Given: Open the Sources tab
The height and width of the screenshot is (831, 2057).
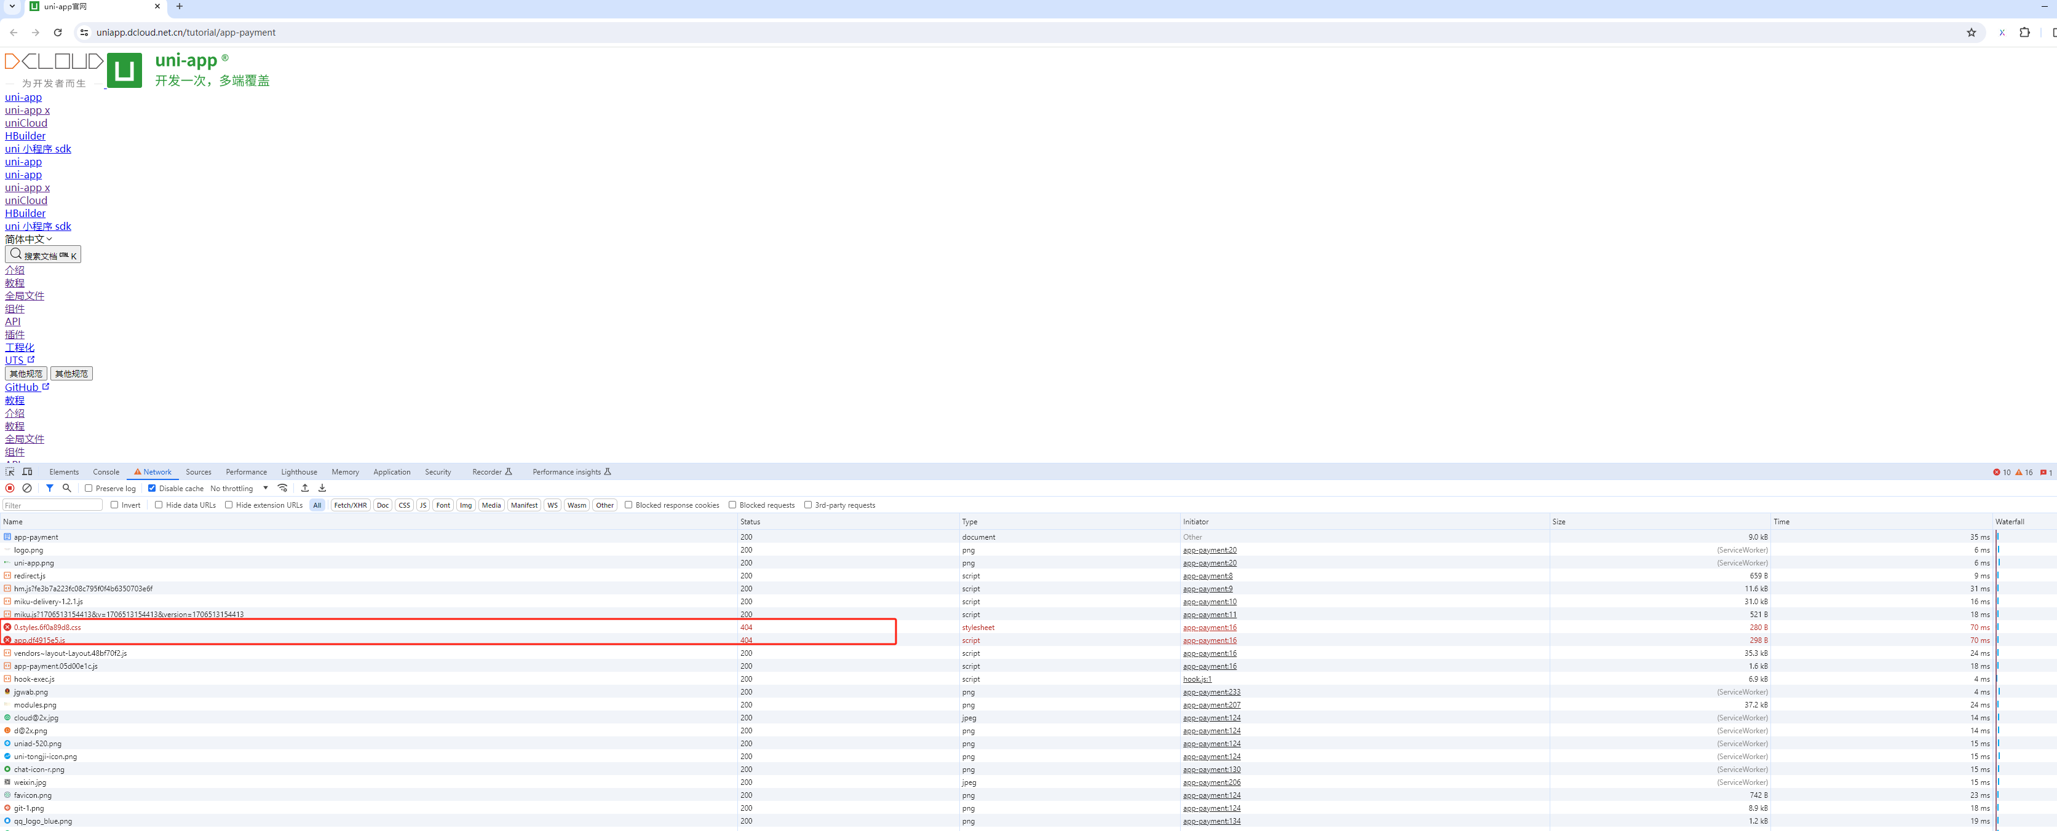Looking at the screenshot, I should 199,473.
